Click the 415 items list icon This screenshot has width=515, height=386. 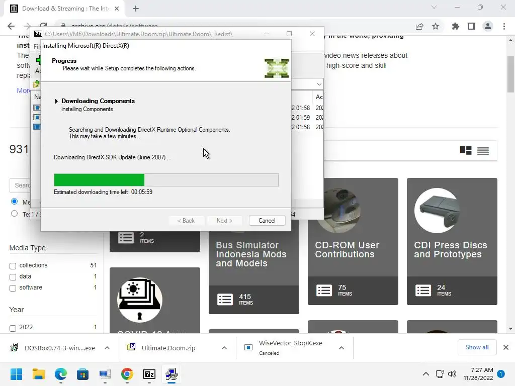tap(225, 300)
